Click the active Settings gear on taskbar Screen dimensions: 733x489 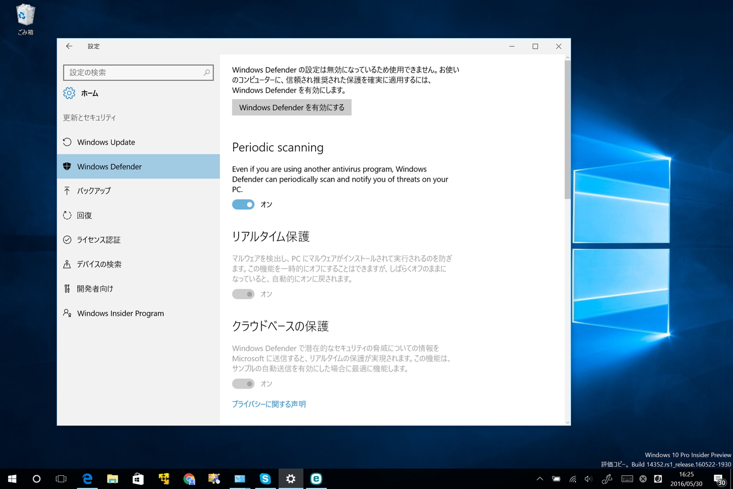point(290,479)
